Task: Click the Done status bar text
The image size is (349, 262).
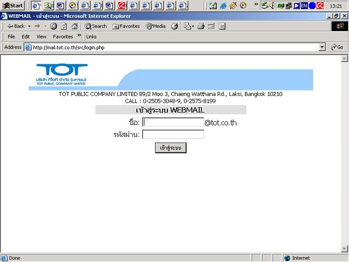Action: point(15,258)
